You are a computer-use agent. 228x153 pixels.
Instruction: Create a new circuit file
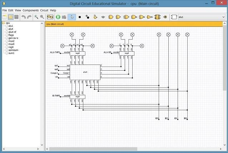click(x=5, y=17)
